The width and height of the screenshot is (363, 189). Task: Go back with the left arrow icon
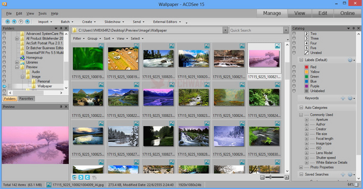point(14,22)
